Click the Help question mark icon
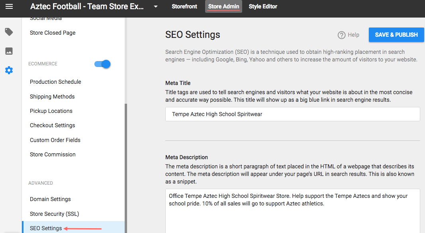The height and width of the screenshot is (233, 425). point(342,35)
